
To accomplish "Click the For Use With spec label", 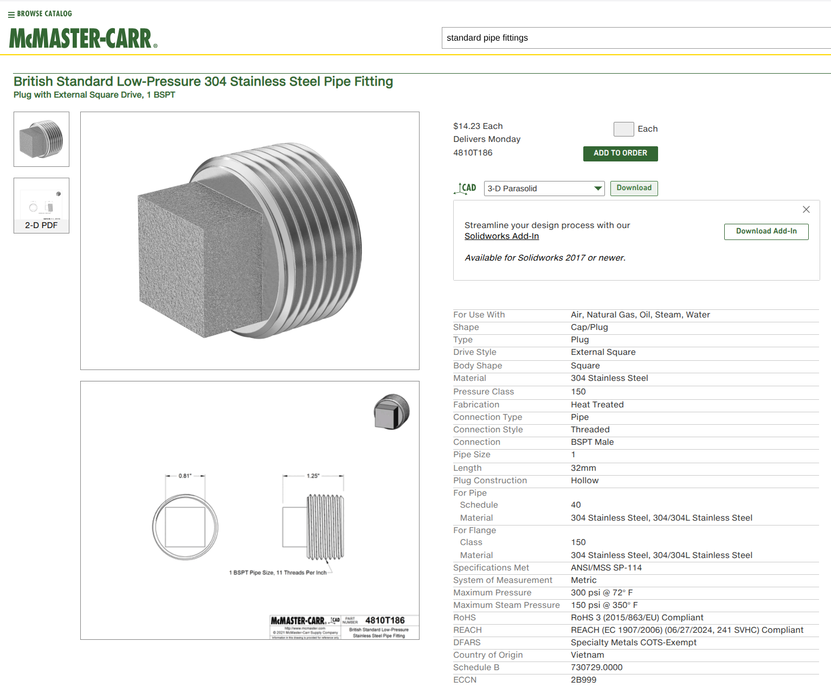I will point(479,315).
